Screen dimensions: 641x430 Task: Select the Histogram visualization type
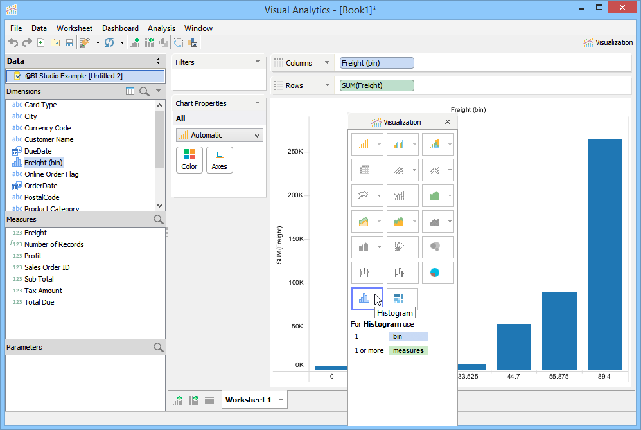click(367, 298)
